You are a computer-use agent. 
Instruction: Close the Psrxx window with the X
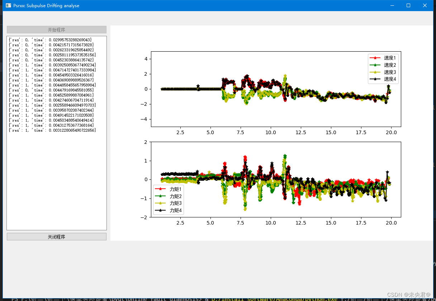point(425,5)
